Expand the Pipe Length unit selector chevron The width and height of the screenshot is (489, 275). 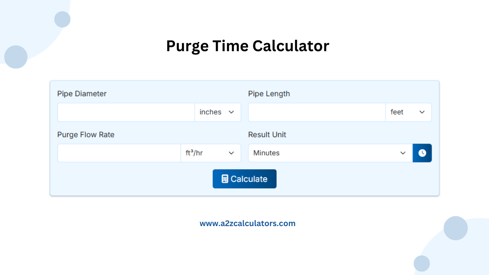[422, 112]
